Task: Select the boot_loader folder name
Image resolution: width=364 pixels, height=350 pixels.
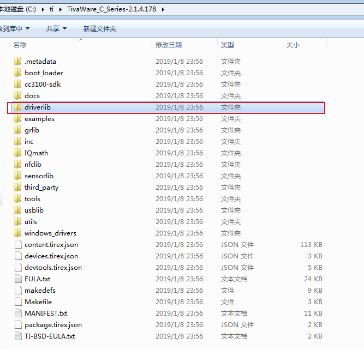Action: 44,73
